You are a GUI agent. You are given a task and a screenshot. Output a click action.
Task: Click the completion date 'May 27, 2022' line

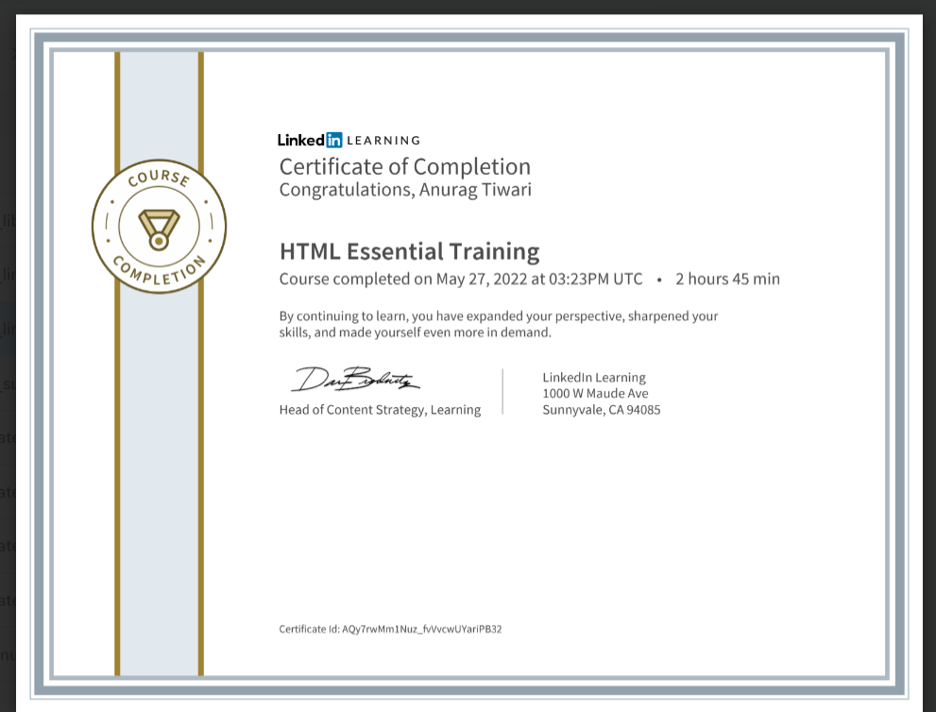[x=461, y=280]
